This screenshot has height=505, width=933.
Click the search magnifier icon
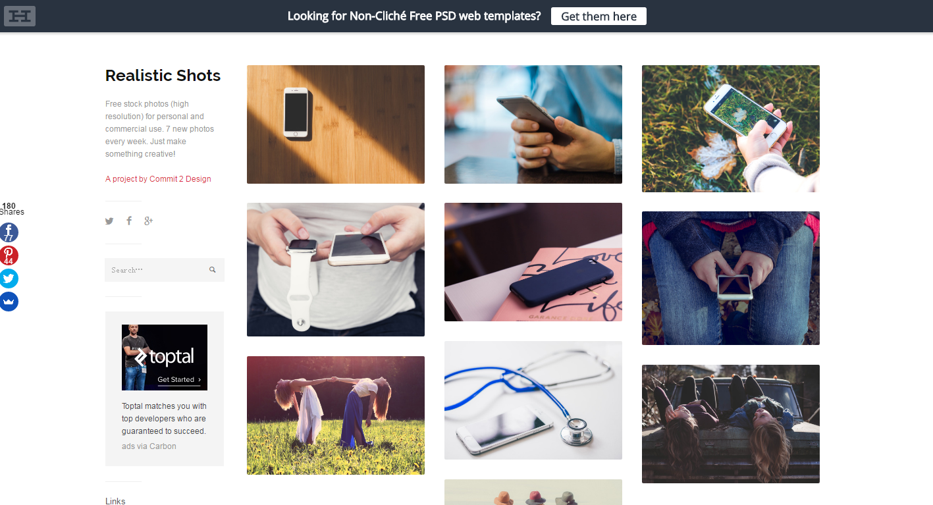tap(213, 270)
